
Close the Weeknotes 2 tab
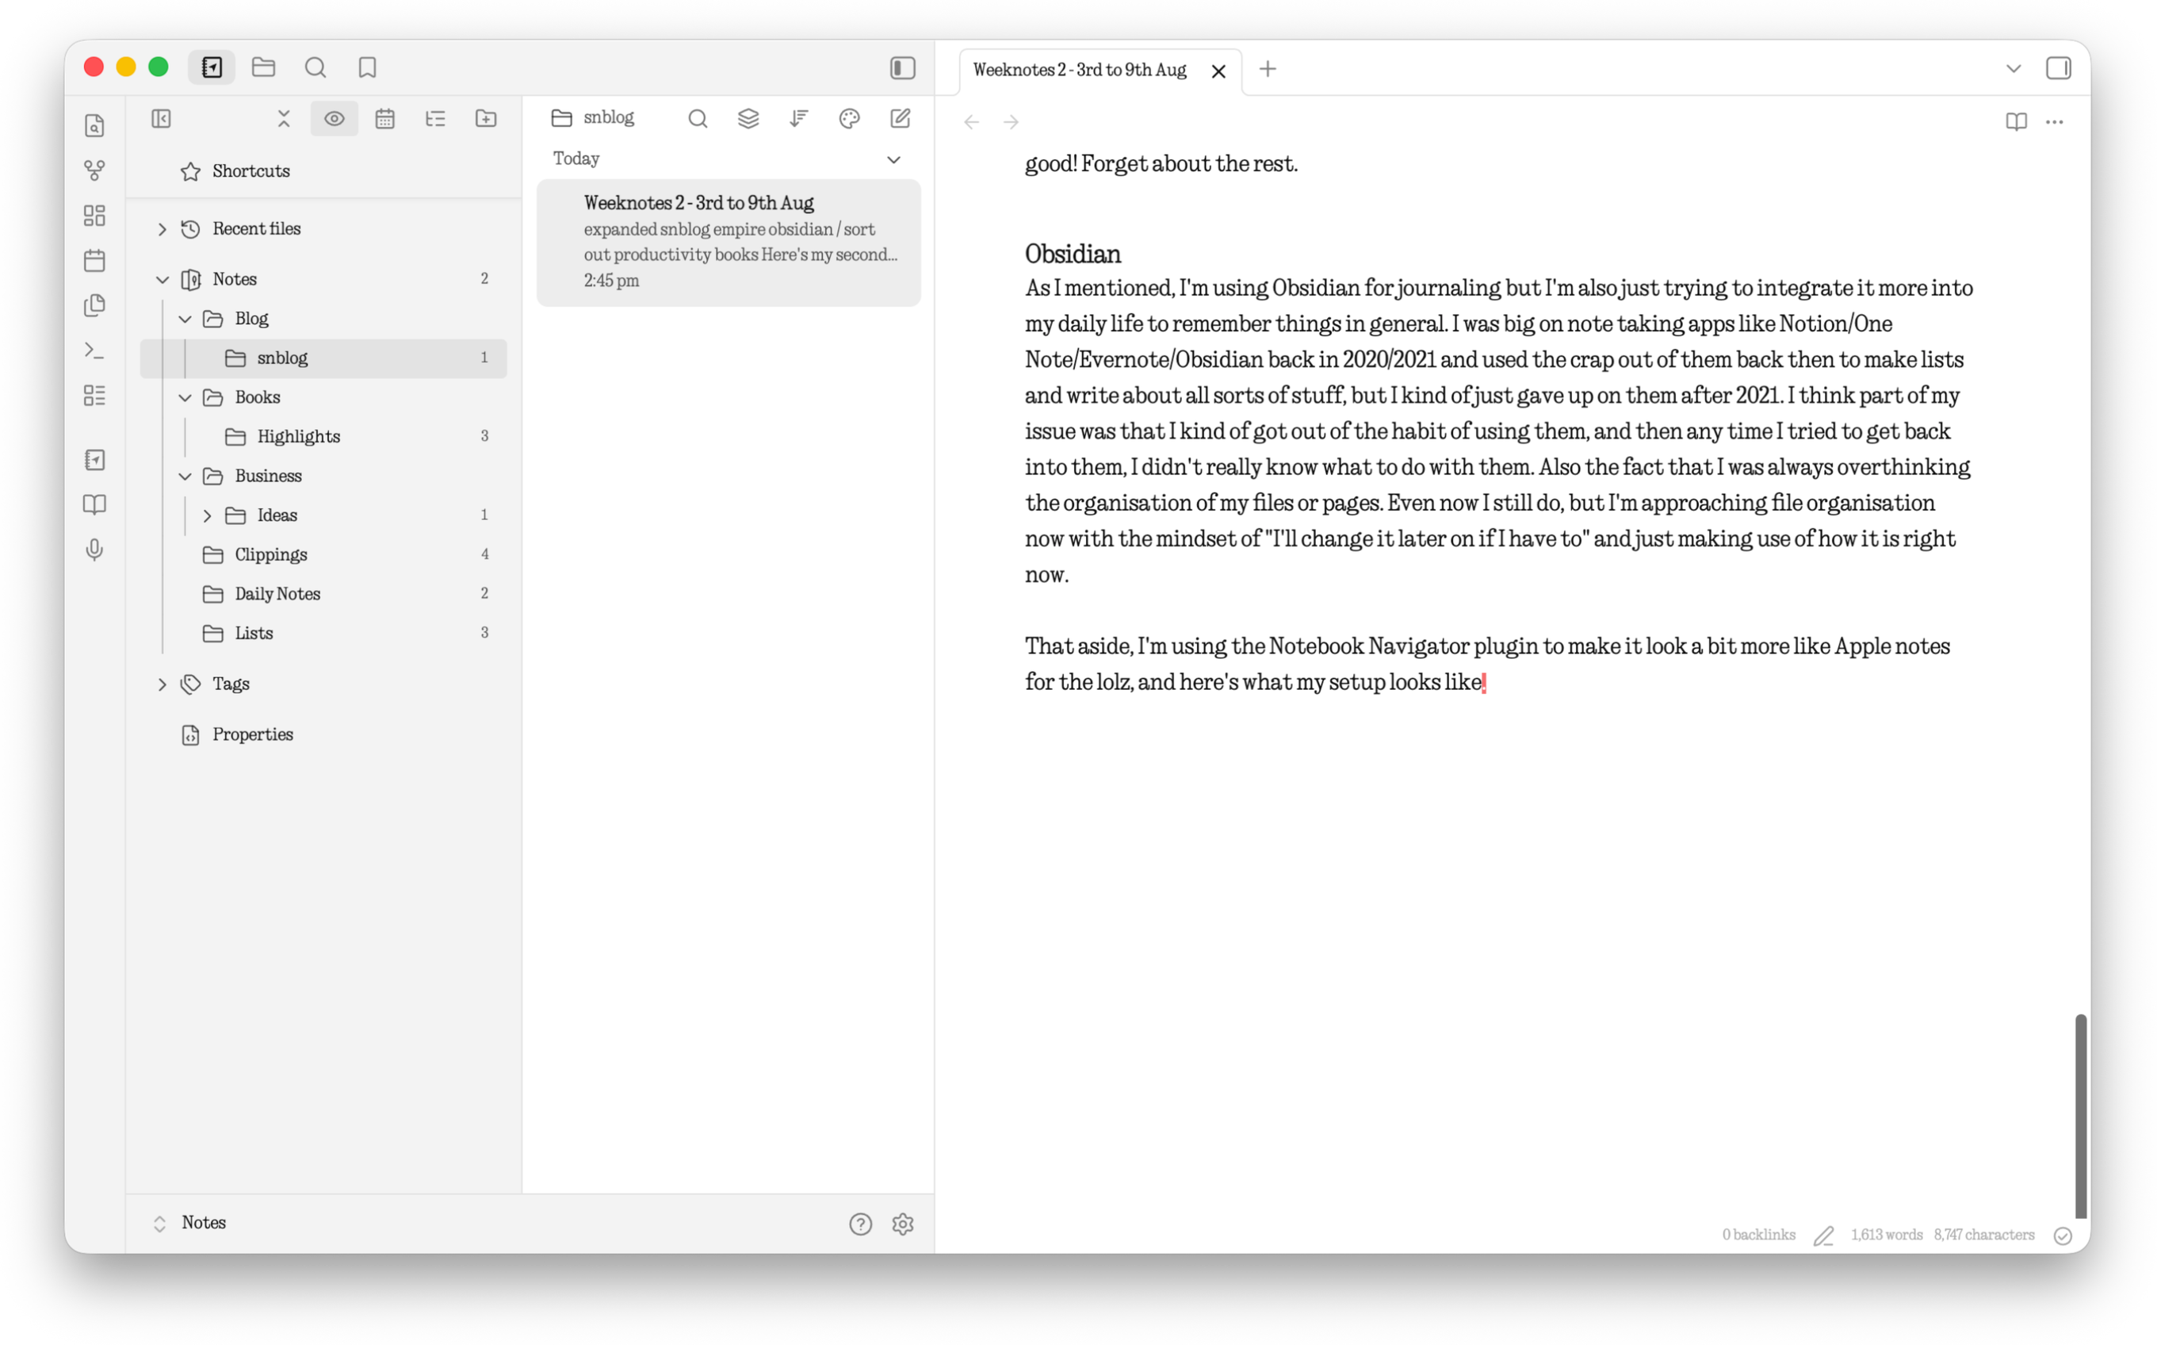point(1219,71)
